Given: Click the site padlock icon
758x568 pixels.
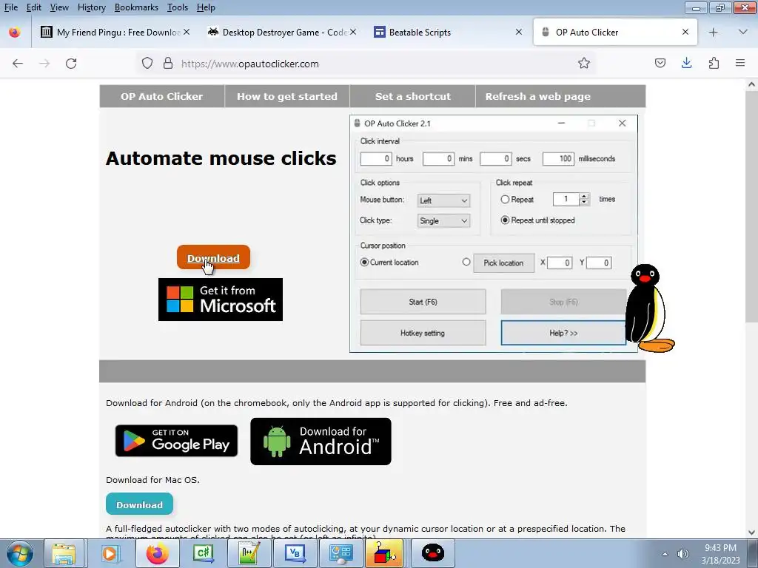Looking at the screenshot, I should [168, 64].
